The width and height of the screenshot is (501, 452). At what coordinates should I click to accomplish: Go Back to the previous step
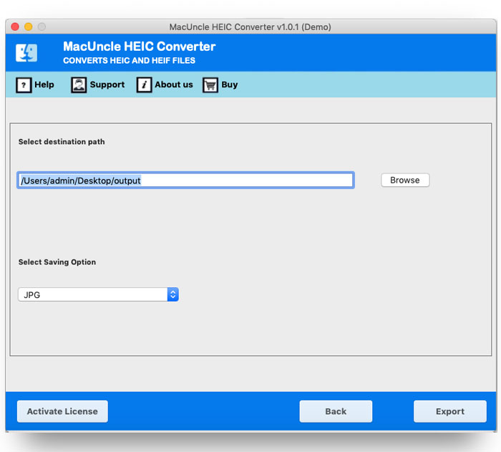(x=336, y=411)
